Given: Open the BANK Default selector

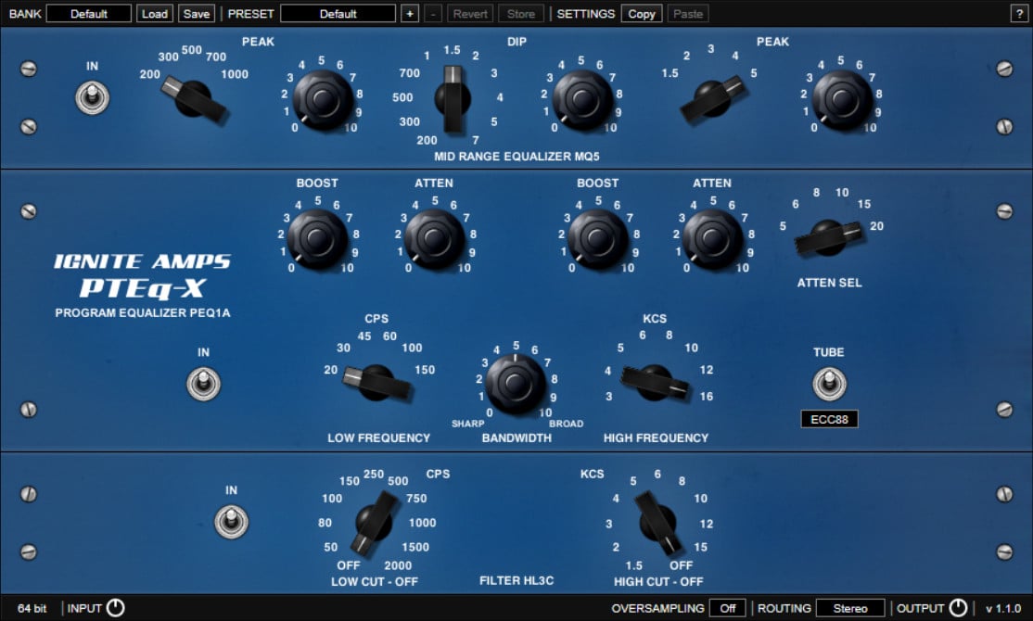Looking at the screenshot, I should (89, 13).
